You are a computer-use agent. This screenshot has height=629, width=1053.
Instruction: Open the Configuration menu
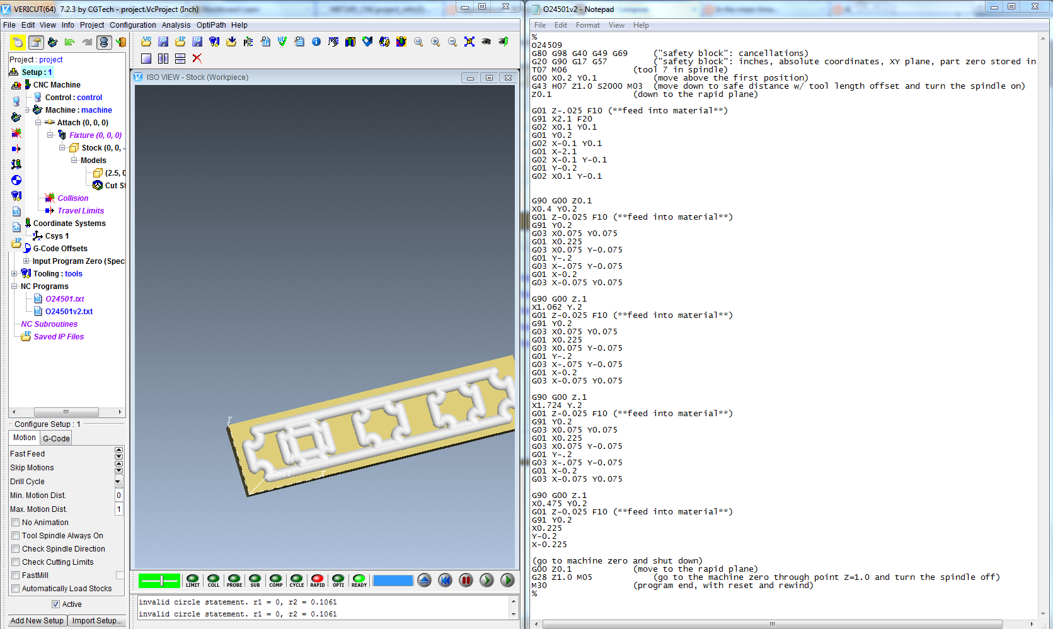[133, 25]
